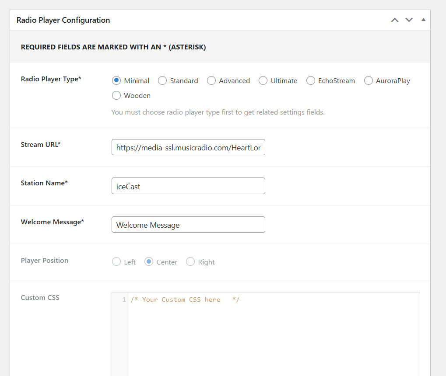
Task: Select the AuroraPlay radio player type
Action: coord(368,80)
